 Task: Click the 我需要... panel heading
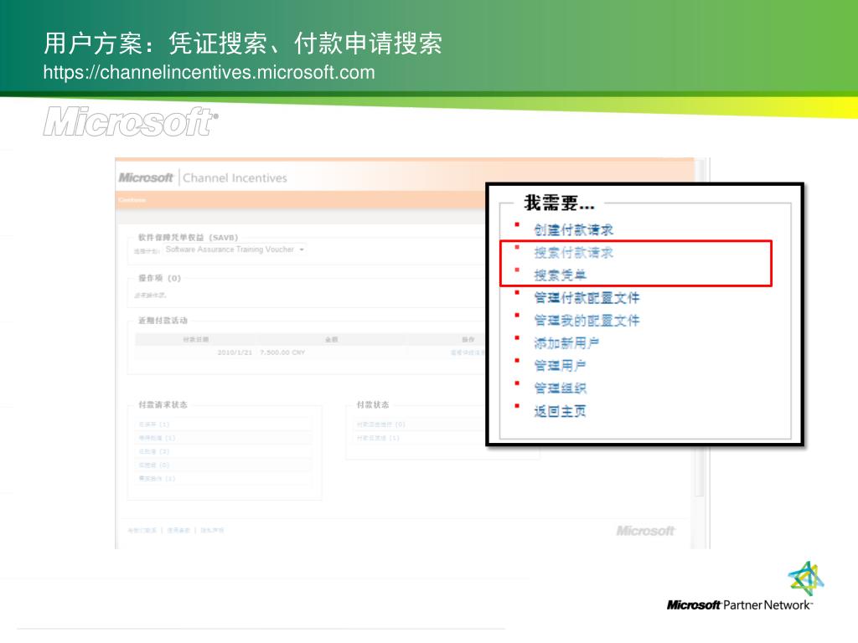[x=559, y=203]
